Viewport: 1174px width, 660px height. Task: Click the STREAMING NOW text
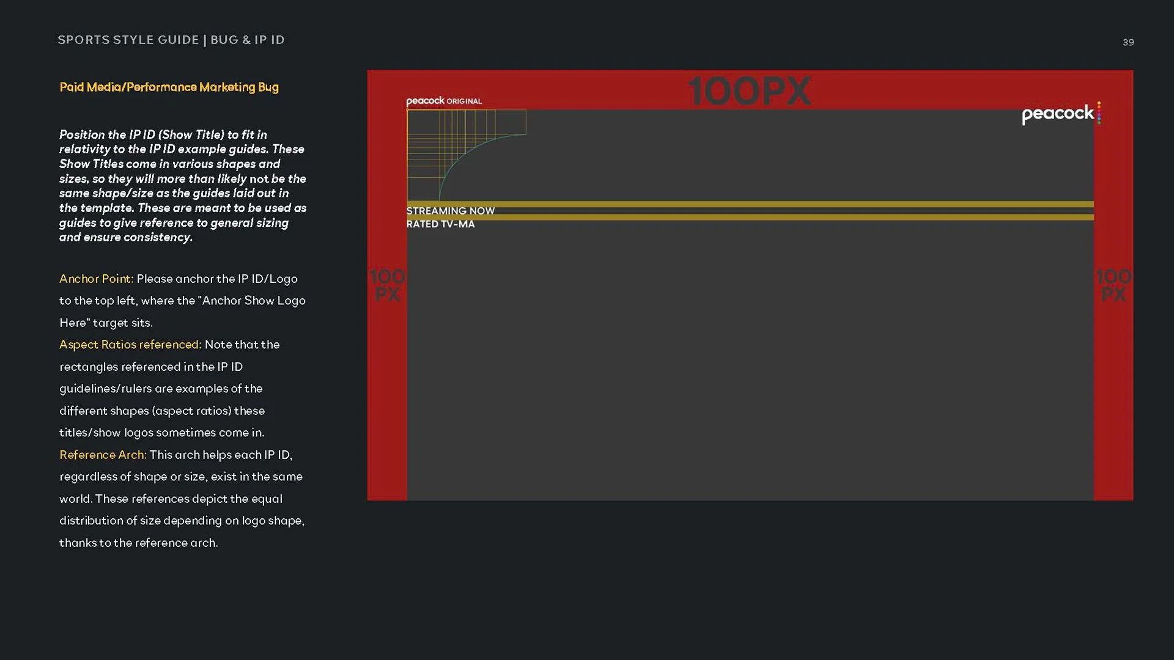(x=450, y=211)
